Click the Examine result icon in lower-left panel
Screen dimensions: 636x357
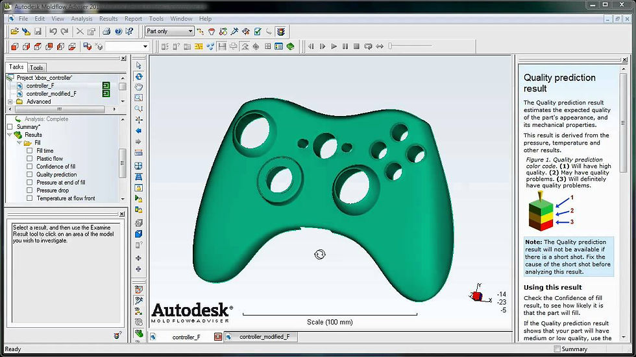[x=117, y=335]
